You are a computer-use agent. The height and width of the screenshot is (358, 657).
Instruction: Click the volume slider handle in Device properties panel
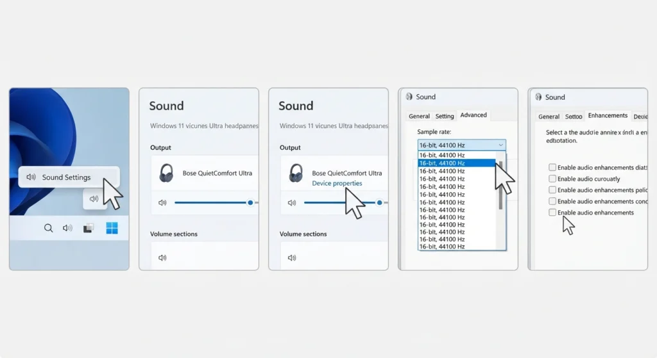tap(380, 202)
